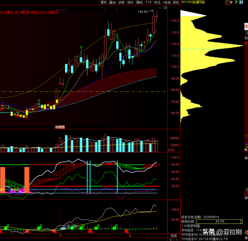
Task: Click the 90%成本 concentration line
Action: coord(205,234)
